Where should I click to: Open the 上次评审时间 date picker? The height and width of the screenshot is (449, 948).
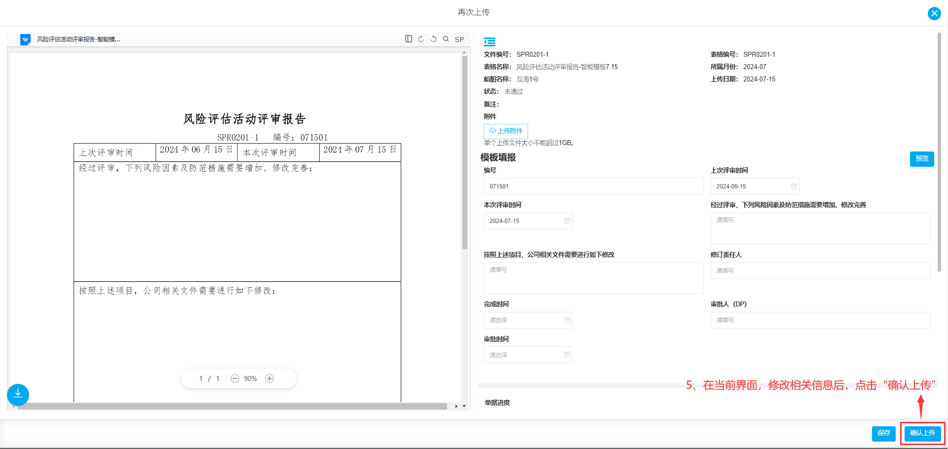[x=755, y=187]
